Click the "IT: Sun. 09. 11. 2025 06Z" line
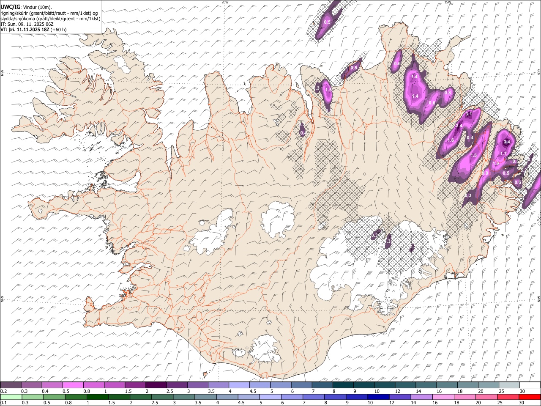This screenshot has width=541, height=406. click(27, 24)
